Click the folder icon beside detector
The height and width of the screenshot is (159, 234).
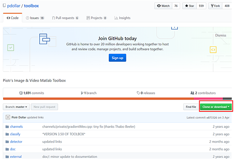point(7,141)
